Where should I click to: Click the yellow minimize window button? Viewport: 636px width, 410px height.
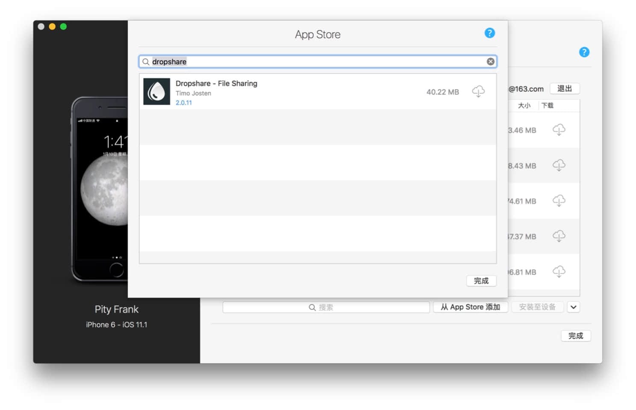coord(52,26)
